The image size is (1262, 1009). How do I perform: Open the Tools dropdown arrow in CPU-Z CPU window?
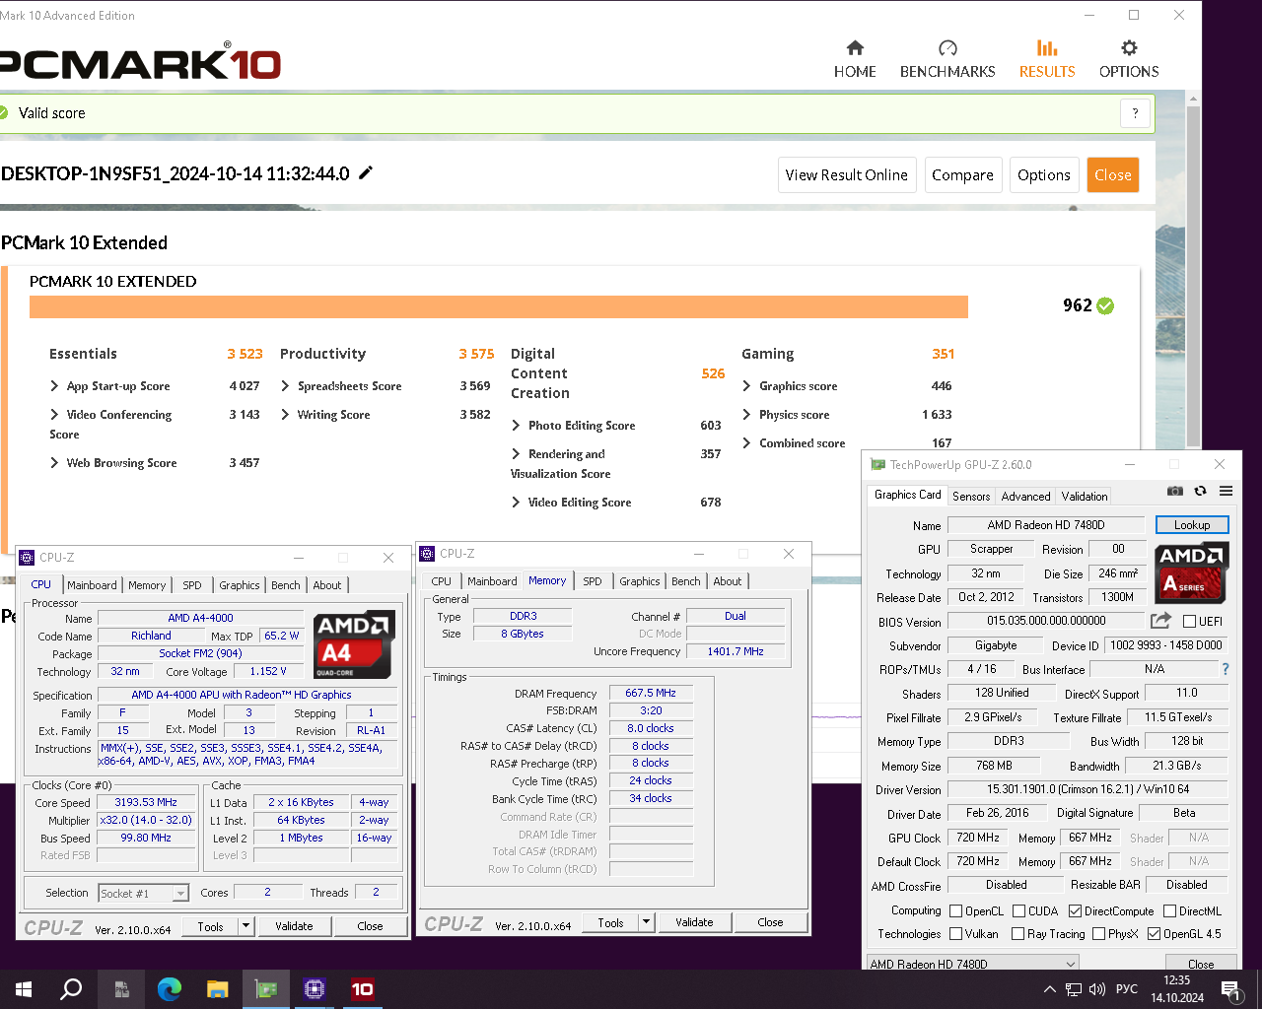(246, 926)
